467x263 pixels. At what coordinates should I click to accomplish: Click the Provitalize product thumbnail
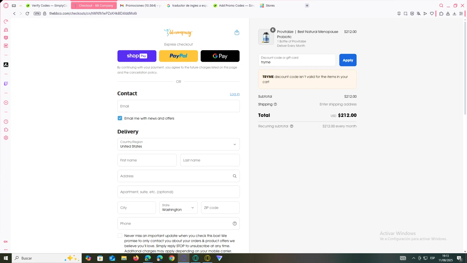[x=266, y=37]
